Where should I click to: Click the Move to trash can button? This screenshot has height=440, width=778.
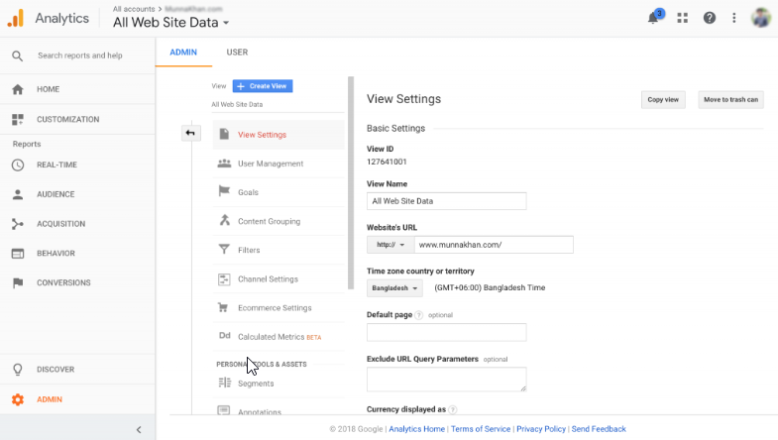(730, 99)
